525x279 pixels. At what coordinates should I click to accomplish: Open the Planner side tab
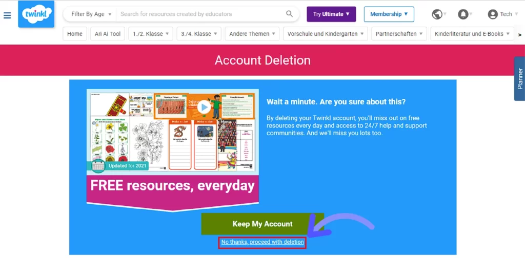520,78
